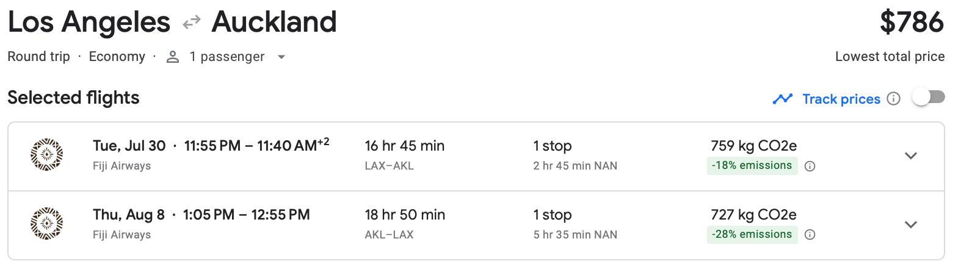Image resolution: width=961 pixels, height=272 pixels.
Task: Open Track prices info icon
Action: coord(893,99)
